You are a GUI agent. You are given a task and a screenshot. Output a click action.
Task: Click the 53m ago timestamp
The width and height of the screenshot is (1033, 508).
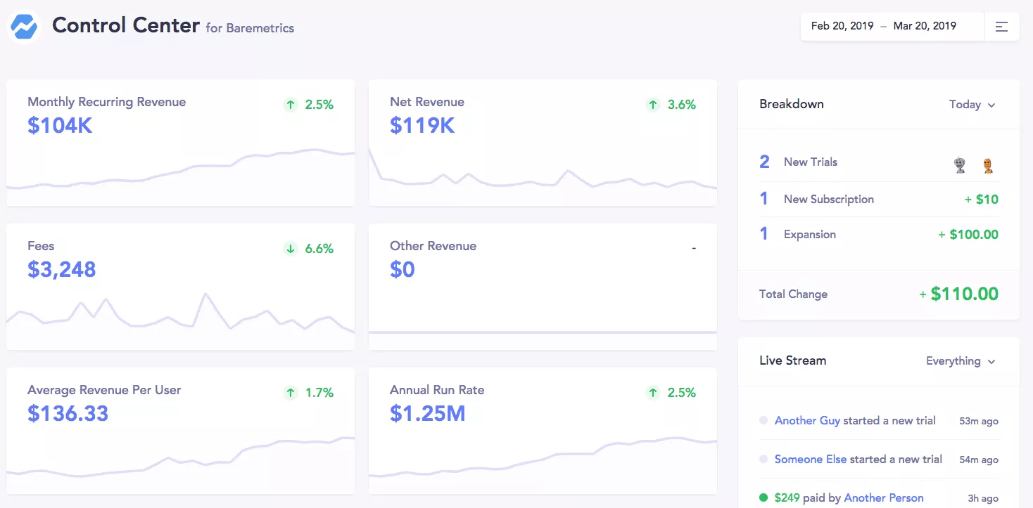pos(979,422)
